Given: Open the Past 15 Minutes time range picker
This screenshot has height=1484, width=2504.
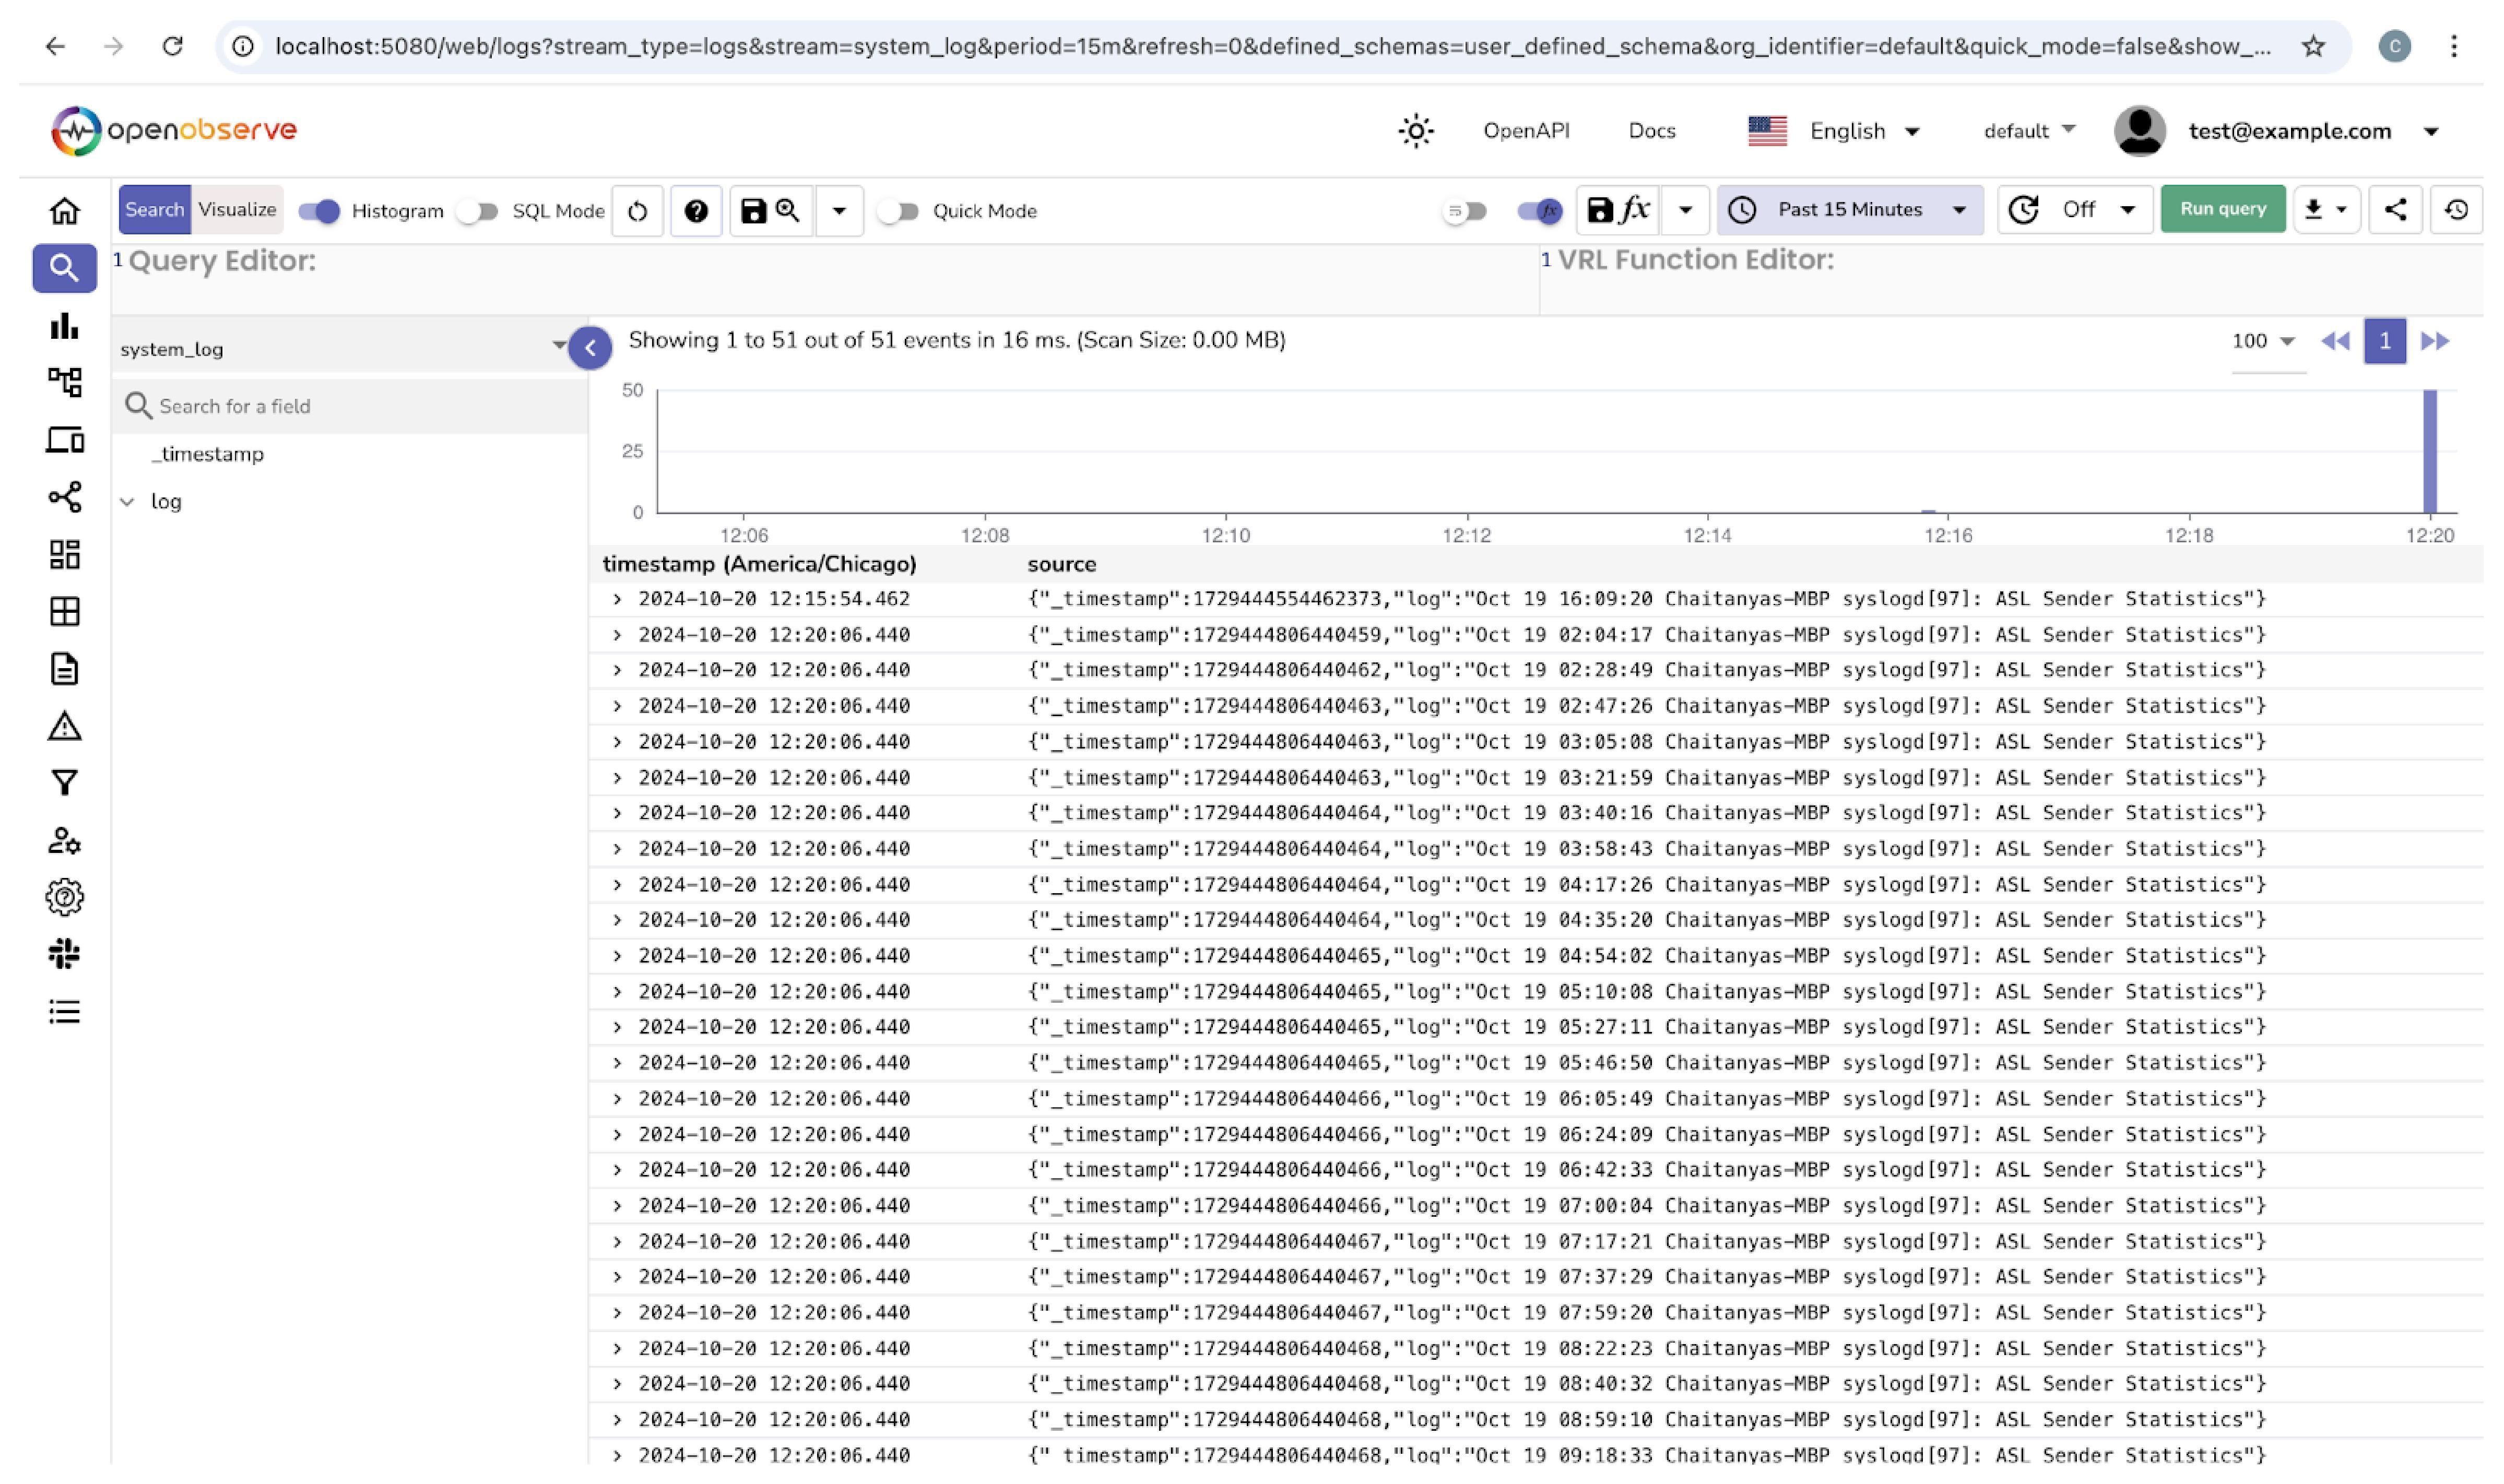Looking at the screenshot, I should [1849, 209].
